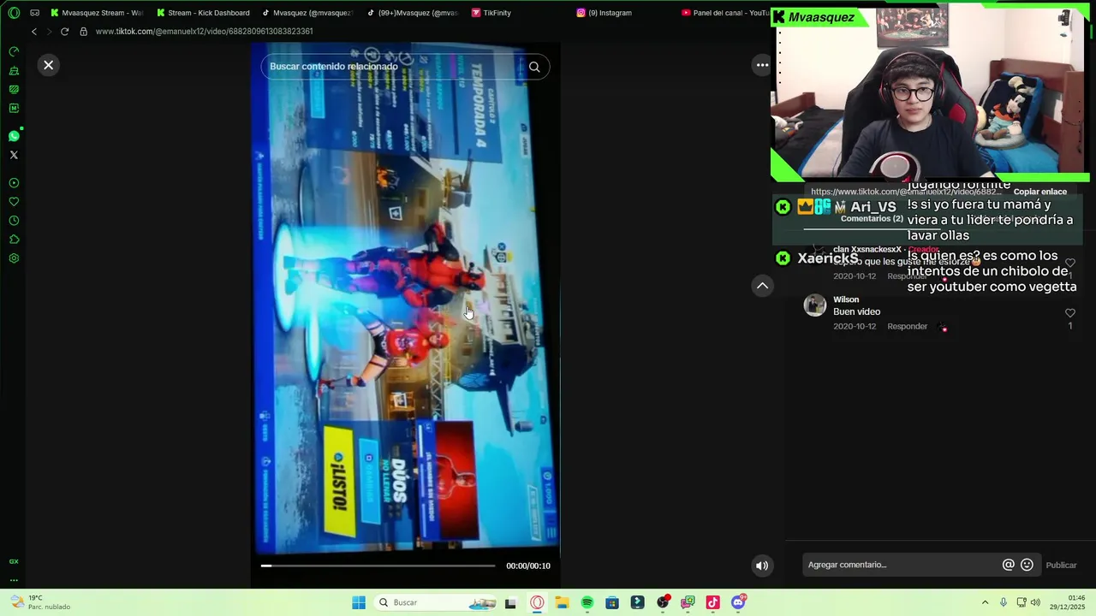Seek on the video progress bar
Screen dimensions: 1096x616
click(378, 566)
